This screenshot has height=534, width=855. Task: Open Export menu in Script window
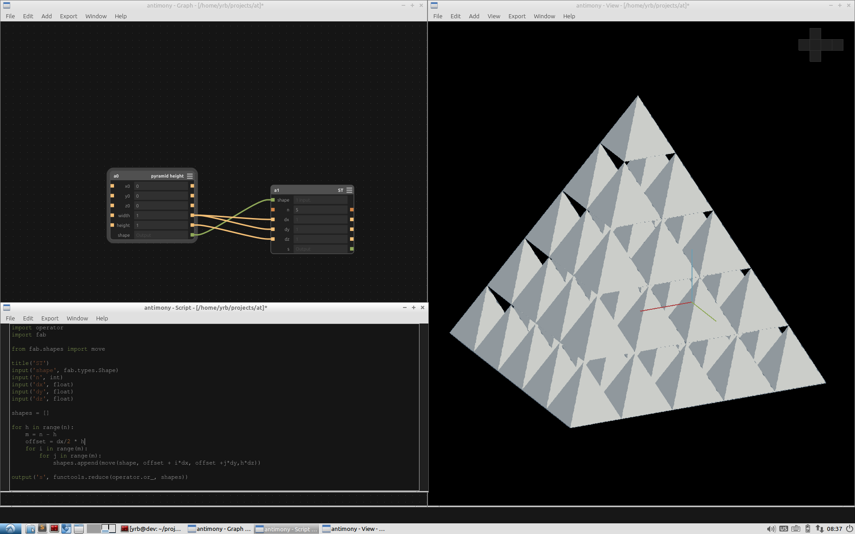pos(50,318)
